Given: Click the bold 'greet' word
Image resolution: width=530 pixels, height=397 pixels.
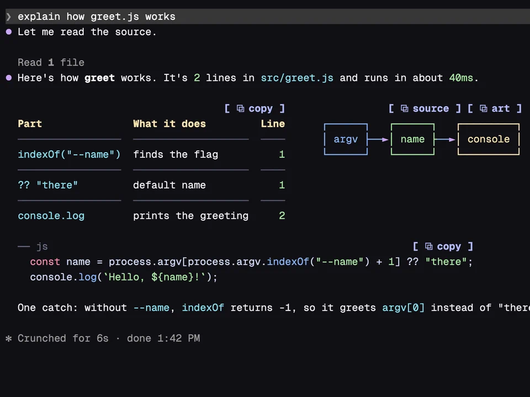Looking at the screenshot, I should tap(99, 78).
